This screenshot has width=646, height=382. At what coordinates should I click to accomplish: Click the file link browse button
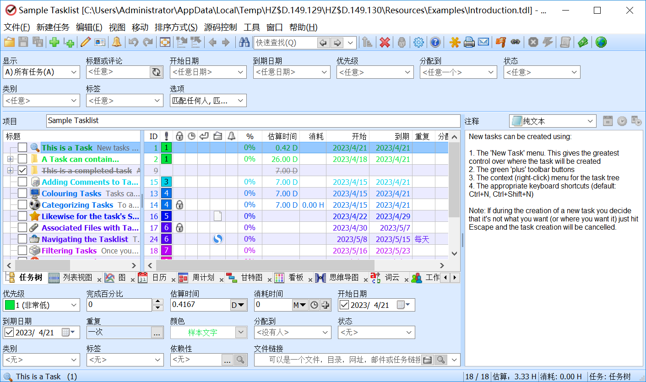tap(427, 360)
